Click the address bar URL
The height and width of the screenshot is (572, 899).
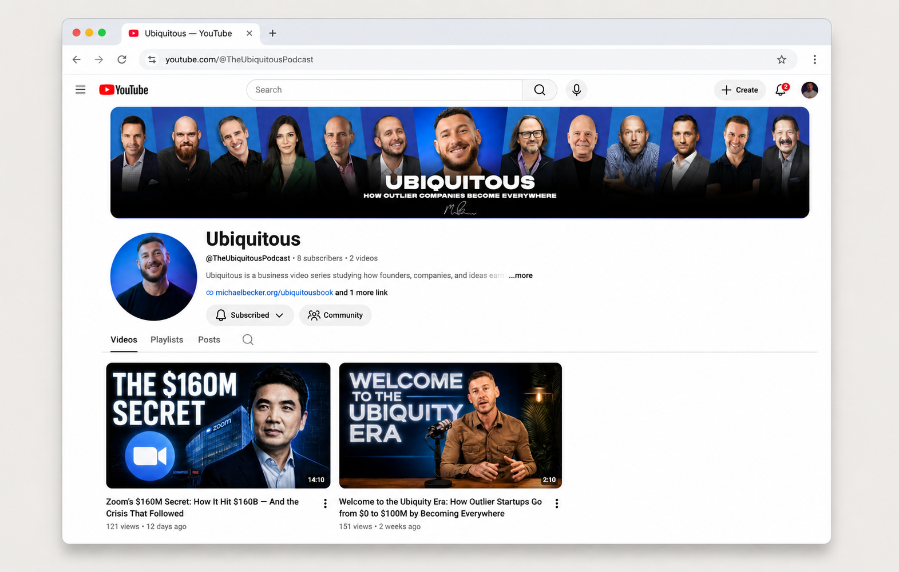(239, 59)
